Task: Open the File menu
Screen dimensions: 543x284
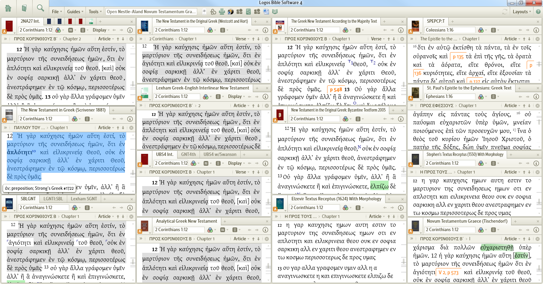Action: click(x=57, y=12)
